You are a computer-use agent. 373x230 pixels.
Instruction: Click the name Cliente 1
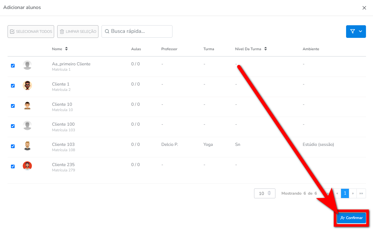(61, 84)
